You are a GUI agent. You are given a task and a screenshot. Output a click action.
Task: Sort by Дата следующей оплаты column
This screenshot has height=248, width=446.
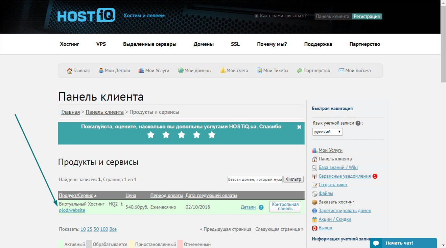click(211, 195)
